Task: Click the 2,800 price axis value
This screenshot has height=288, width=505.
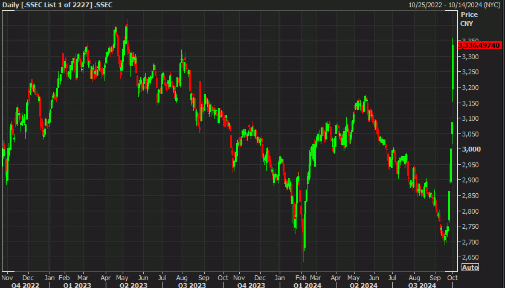Action: coord(470,211)
